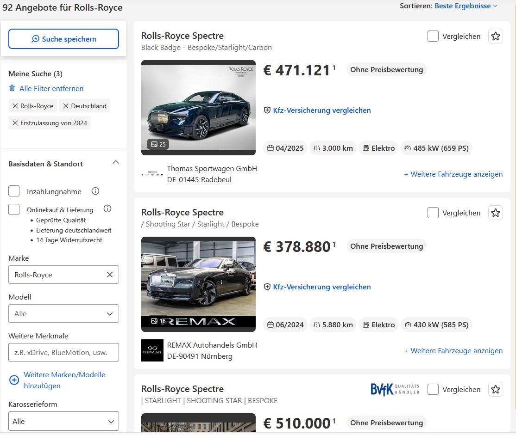Screen dimensions: 516x435
Task: Open Weitere Marken/Modelle hinzufügen link
Action: pos(64,380)
